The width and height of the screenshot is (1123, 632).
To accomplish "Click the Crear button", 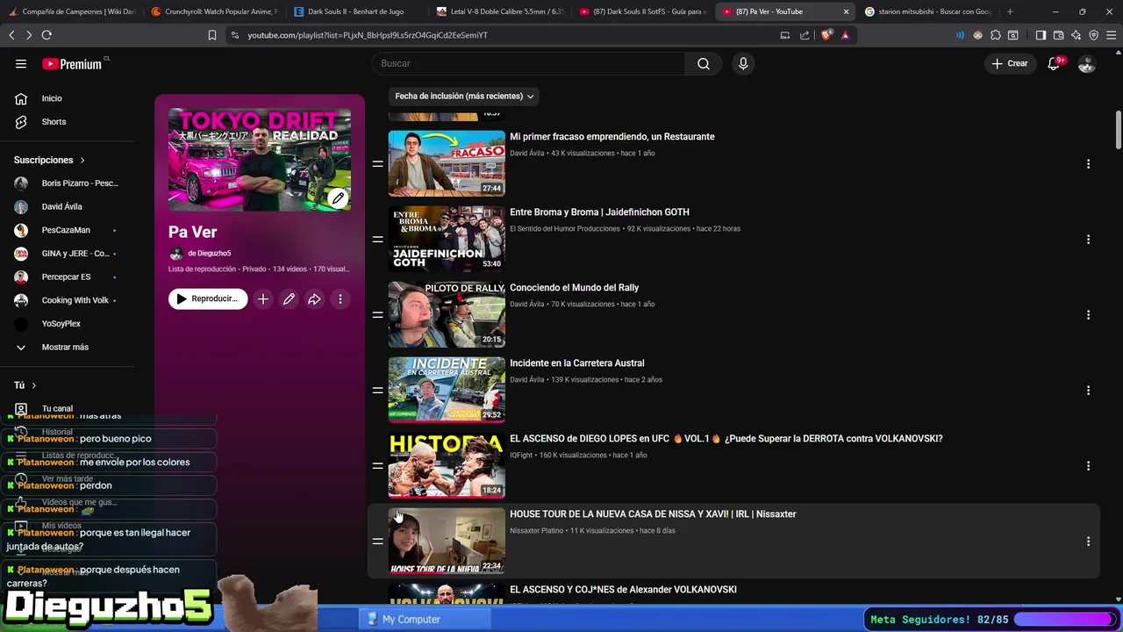I will pyautogui.click(x=1010, y=63).
